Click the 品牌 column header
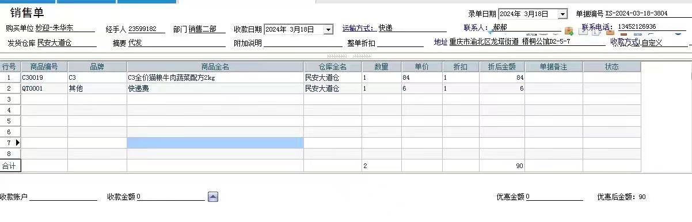Image resolution: width=692 pixels, height=222 pixels. [97, 67]
